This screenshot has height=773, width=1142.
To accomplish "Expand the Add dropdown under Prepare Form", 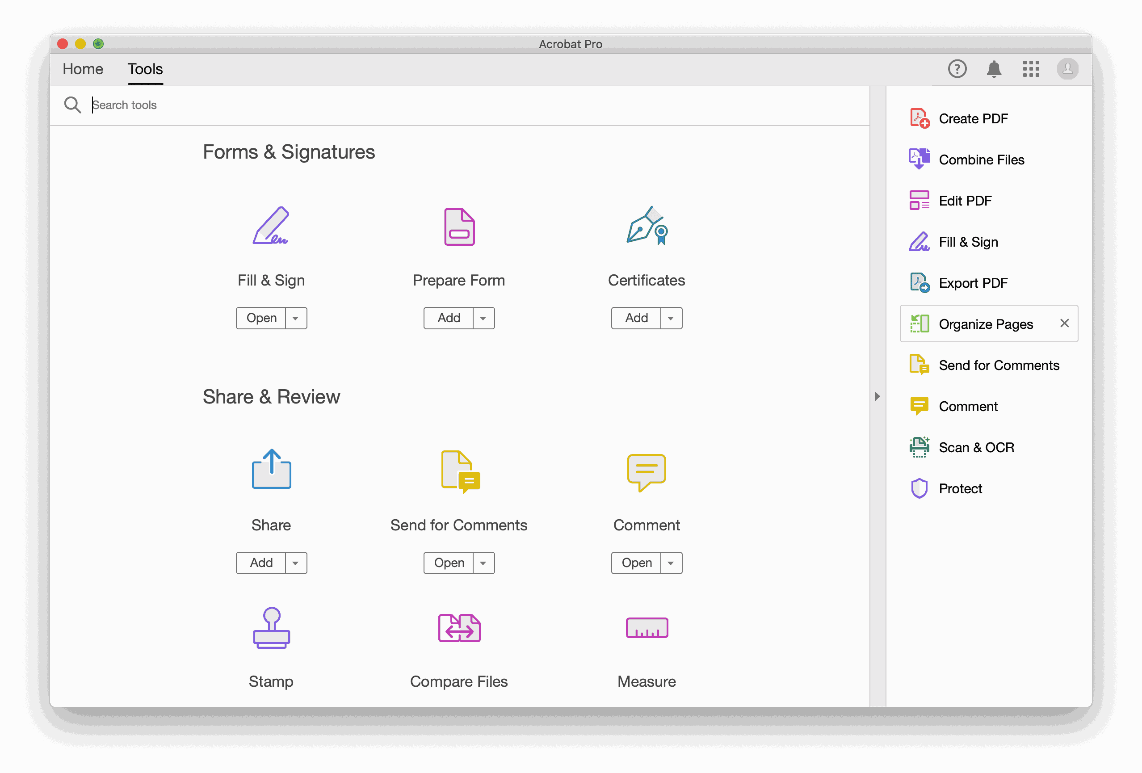I will point(483,318).
